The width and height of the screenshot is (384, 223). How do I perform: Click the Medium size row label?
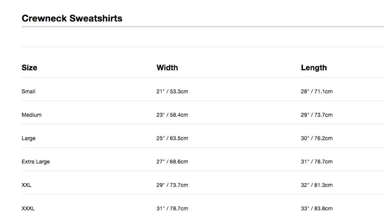point(32,115)
